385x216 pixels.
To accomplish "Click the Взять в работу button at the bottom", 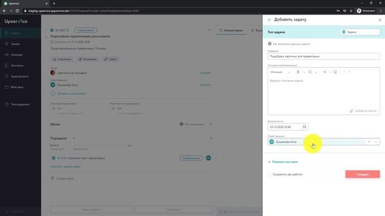I will [x=91, y=209].
